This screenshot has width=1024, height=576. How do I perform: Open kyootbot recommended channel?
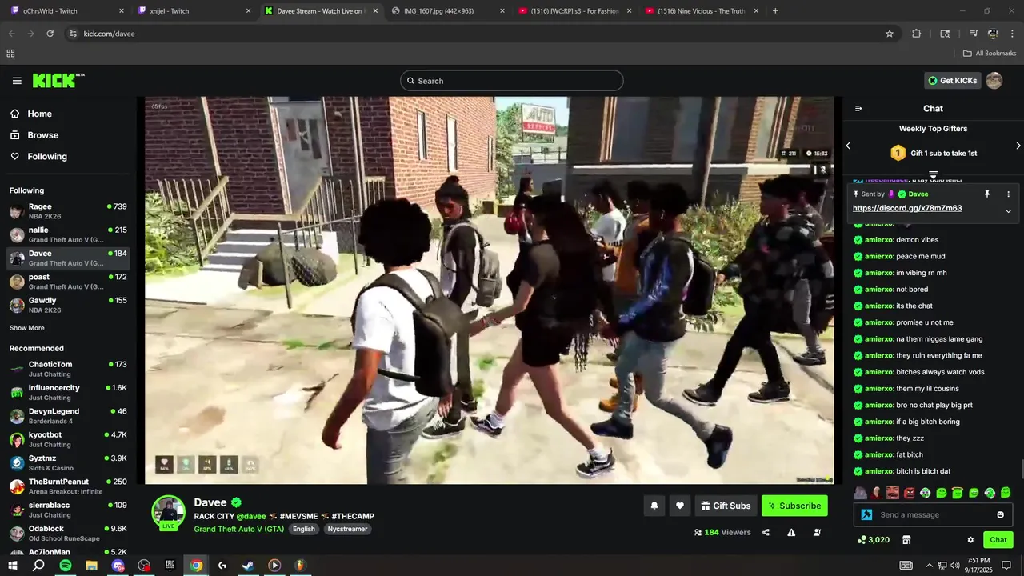coord(68,439)
